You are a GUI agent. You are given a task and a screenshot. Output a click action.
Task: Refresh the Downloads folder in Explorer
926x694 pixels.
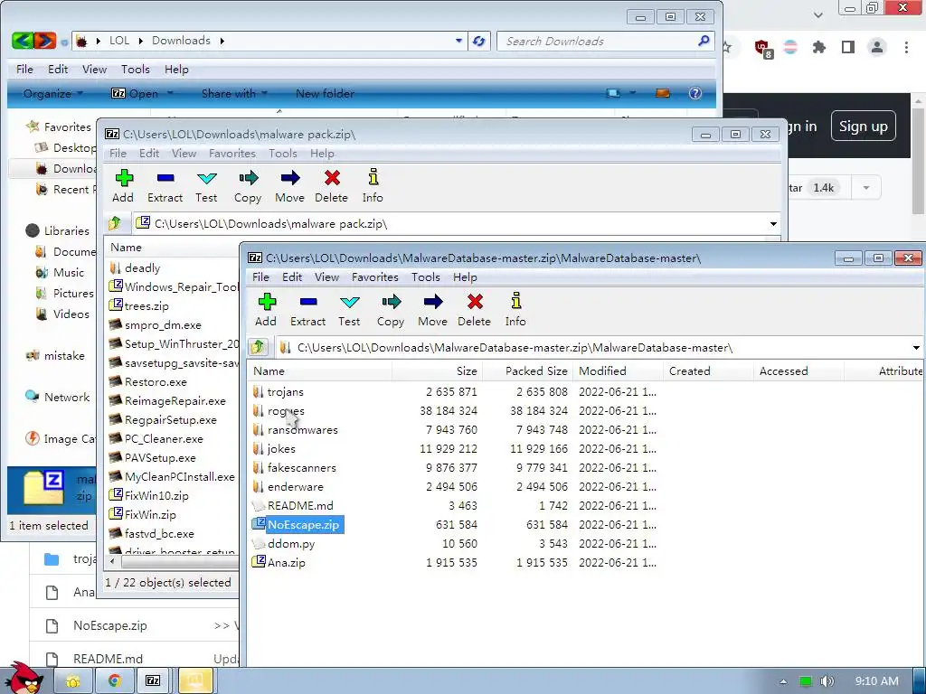coord(479,41)
